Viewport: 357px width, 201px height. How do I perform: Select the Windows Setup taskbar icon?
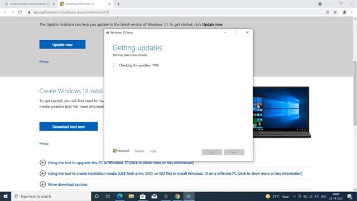(x=189, y=196)
